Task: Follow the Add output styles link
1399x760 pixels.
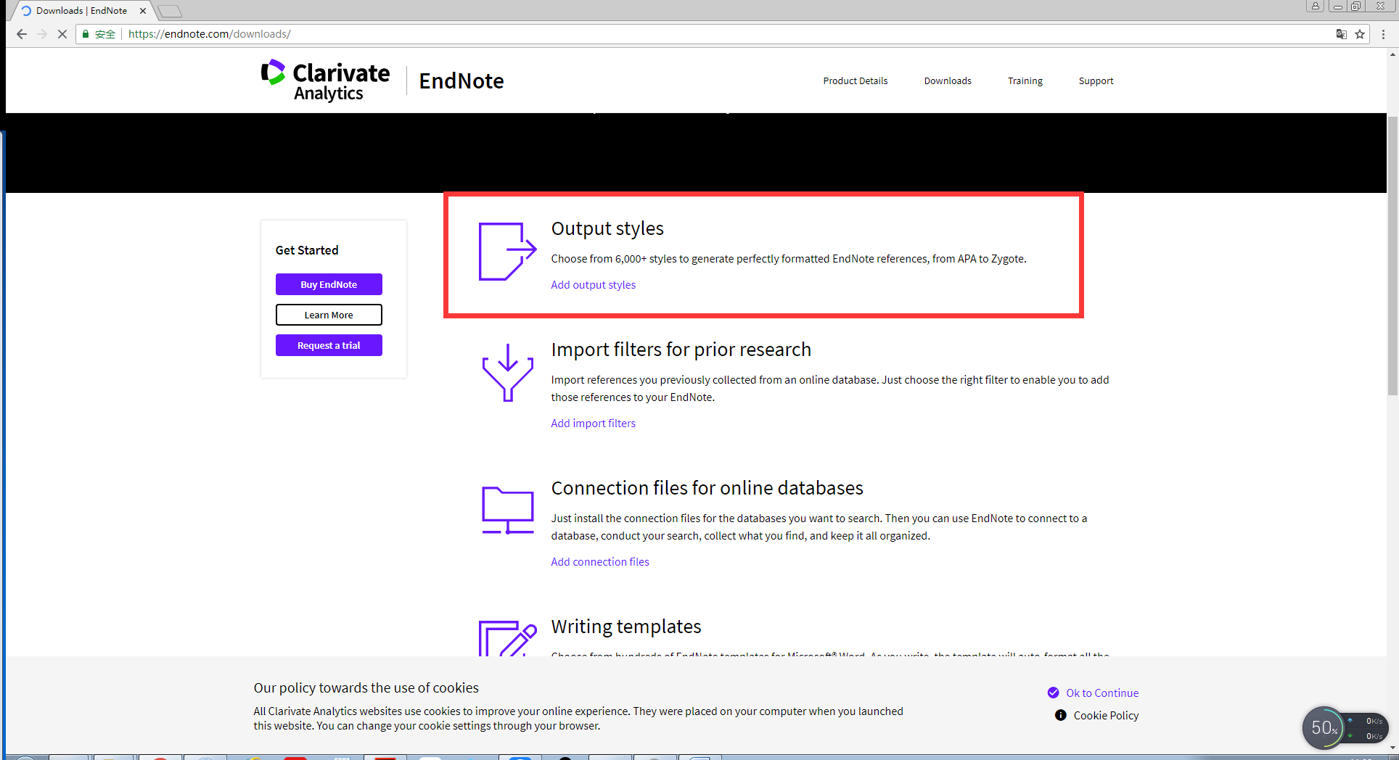Action: click(x=593, y=285)
